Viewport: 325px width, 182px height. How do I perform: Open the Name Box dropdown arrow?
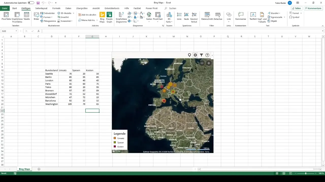pos(16,31)
